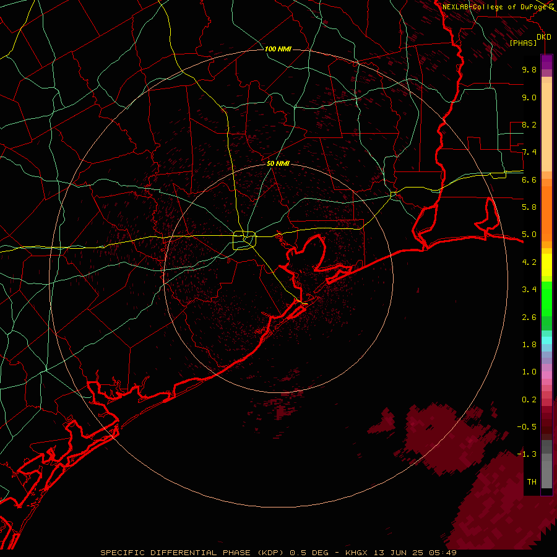
Task: Click the 2.6 scale label
Action: 529,317
